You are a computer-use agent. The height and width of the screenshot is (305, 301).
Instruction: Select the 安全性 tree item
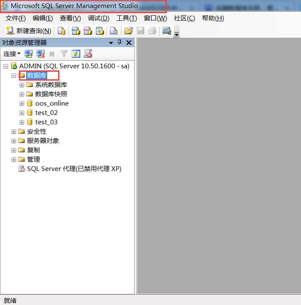tap(37, 132)
